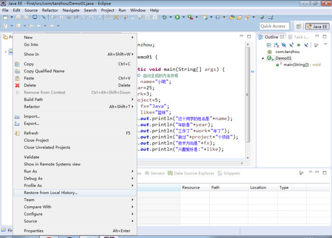Open Outline view menu triangle
The image size is (332, 238).
325,44
